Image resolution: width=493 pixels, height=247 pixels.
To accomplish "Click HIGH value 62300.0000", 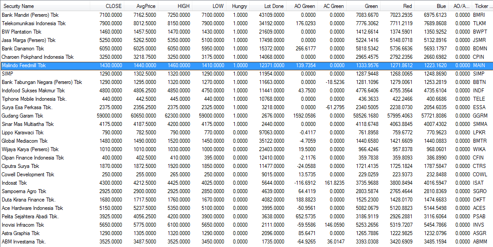I will (178, 116).
